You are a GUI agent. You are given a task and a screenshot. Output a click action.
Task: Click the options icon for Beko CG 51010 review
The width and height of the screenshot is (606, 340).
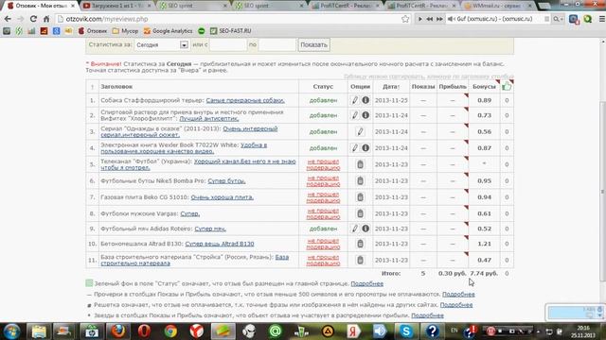click(360, 197)
